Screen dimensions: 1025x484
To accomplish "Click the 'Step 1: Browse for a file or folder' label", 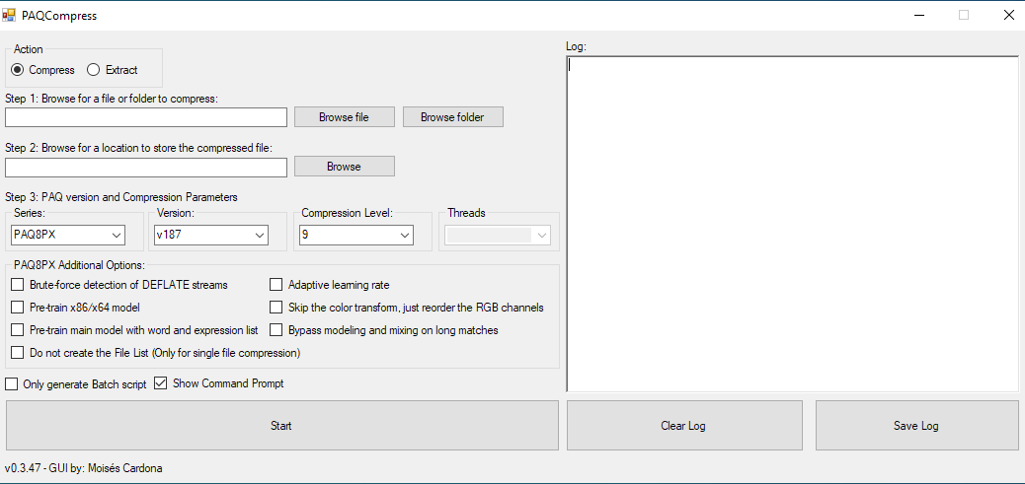I will click(112, 99).
